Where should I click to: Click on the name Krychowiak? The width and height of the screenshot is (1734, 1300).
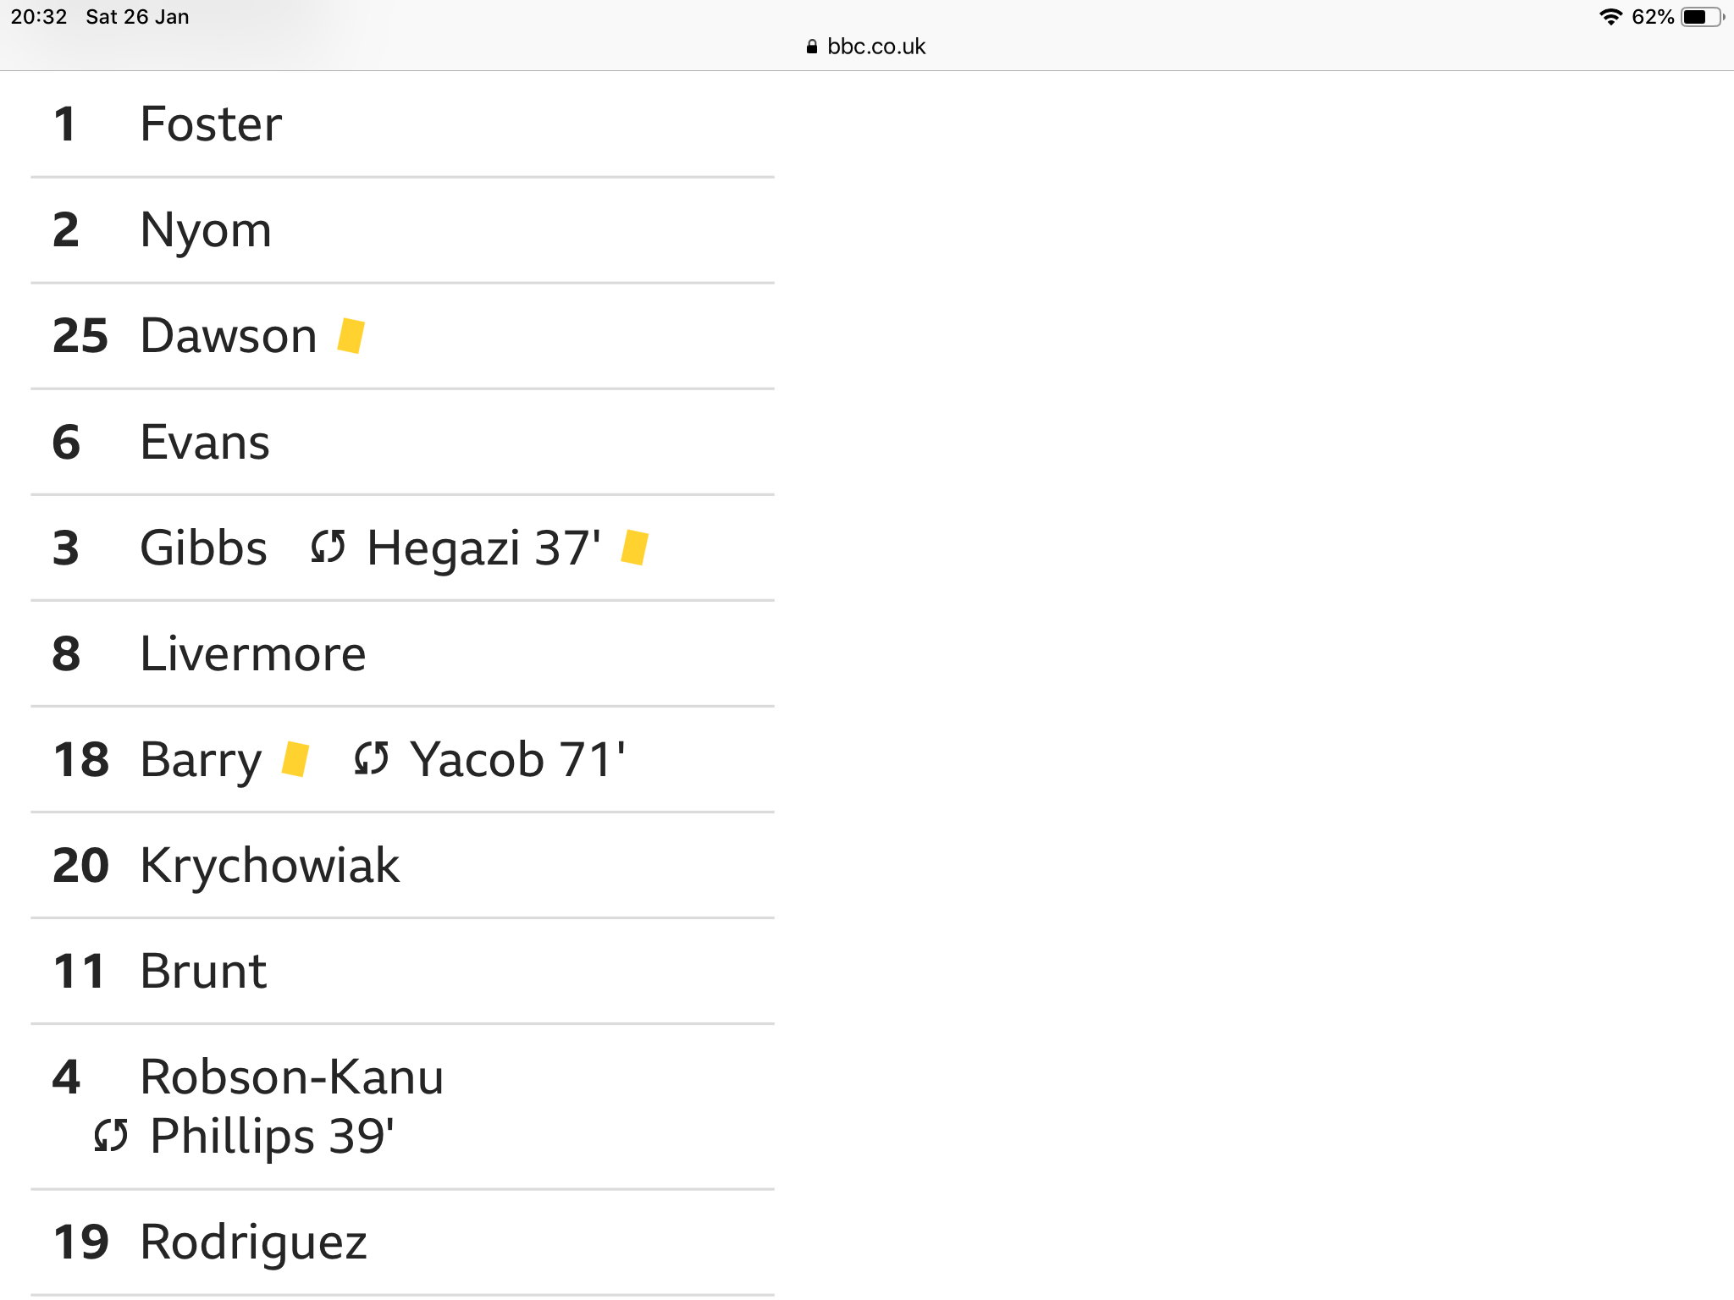[269, 865]
